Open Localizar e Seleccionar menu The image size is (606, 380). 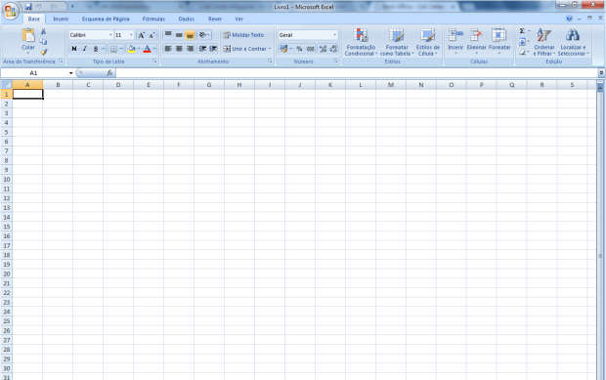pos(573,42)
